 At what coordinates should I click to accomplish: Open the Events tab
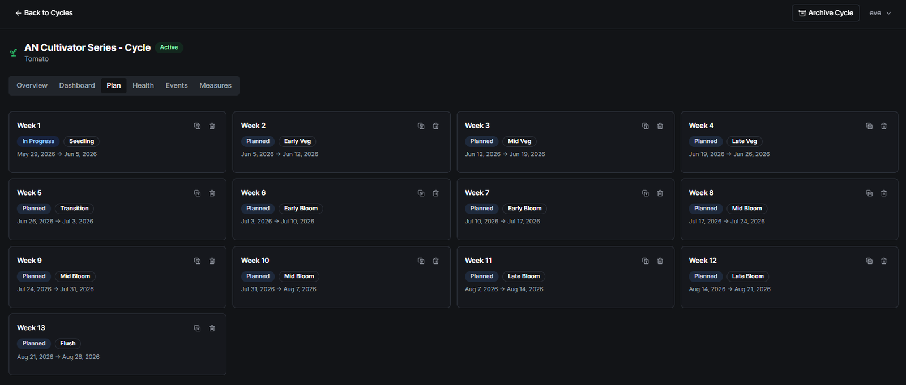(x=177, y=85)
